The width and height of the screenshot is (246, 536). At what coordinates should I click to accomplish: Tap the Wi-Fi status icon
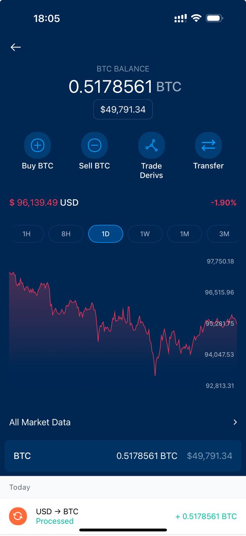(x=196, y=18)
